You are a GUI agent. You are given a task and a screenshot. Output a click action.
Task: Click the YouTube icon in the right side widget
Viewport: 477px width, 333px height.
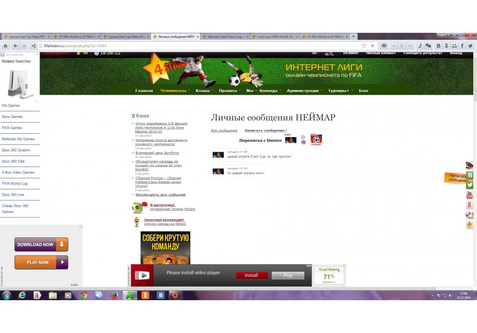point(470,195)
